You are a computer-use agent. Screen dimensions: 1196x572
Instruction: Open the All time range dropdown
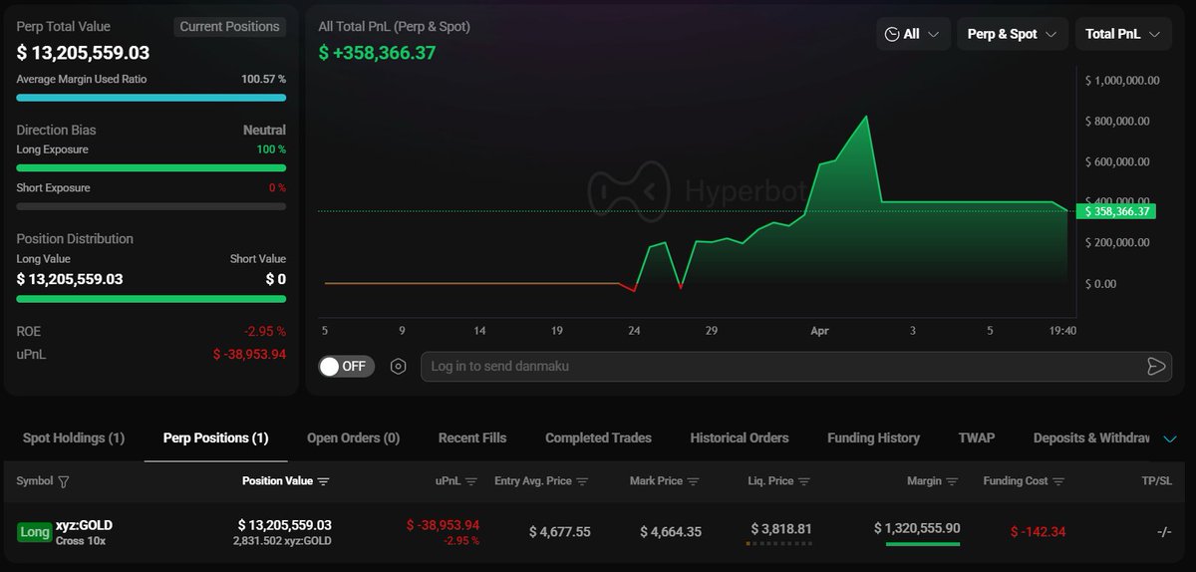click(912, 34)
